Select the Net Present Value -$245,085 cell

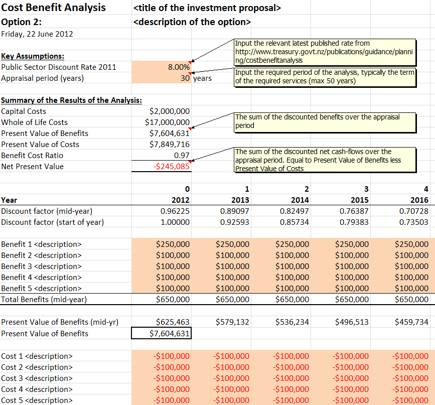(162, 166)
